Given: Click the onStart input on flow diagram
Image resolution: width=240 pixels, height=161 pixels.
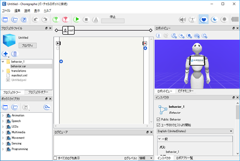Looking at the screenshot, I should (x=58, y=43).
